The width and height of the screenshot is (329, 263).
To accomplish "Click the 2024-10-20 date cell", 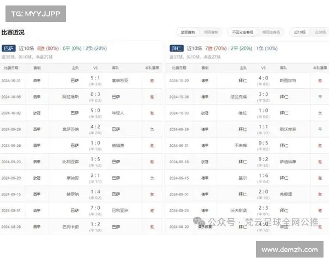I will [x=179, y=81].
